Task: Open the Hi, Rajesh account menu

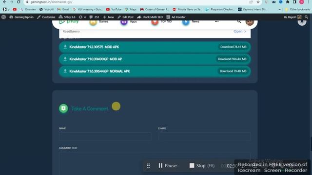Action: tap(292, 17)
